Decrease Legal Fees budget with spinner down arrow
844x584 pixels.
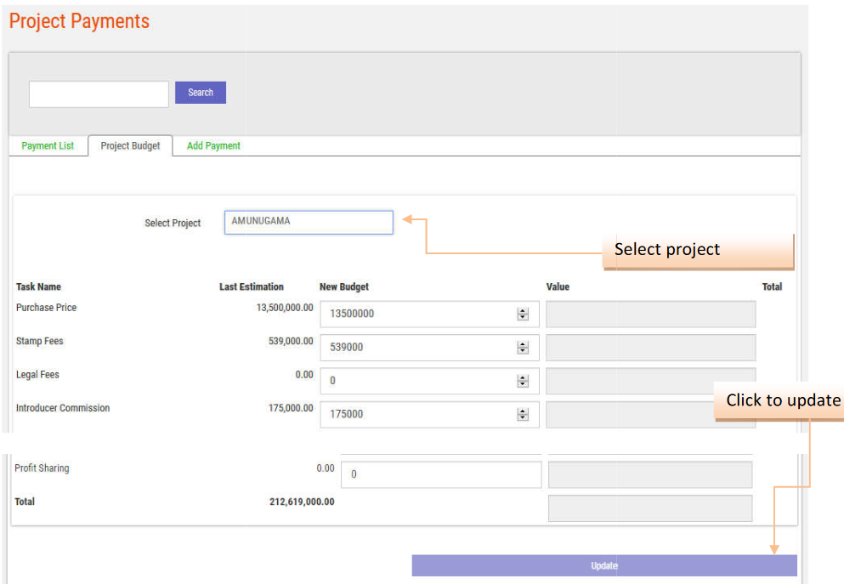pyautogui.click(x=523, y=384)
